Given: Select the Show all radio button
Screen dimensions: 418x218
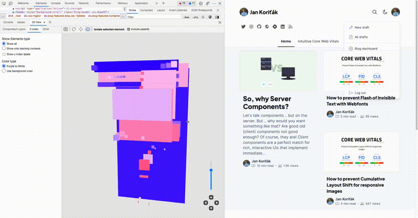Looking at the screenshot, I should 4,44.
